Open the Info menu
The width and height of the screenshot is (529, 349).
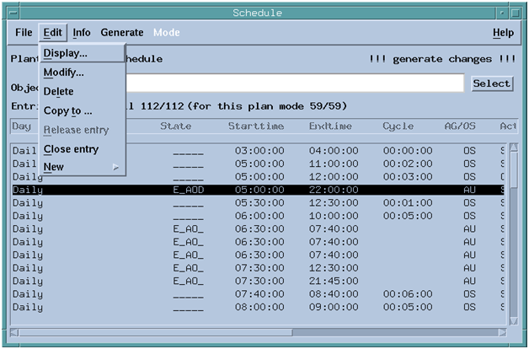(x=82, y=33)
